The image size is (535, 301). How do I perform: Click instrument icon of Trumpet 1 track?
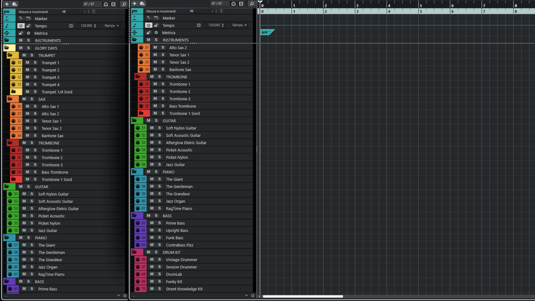[x=13, y=63]
